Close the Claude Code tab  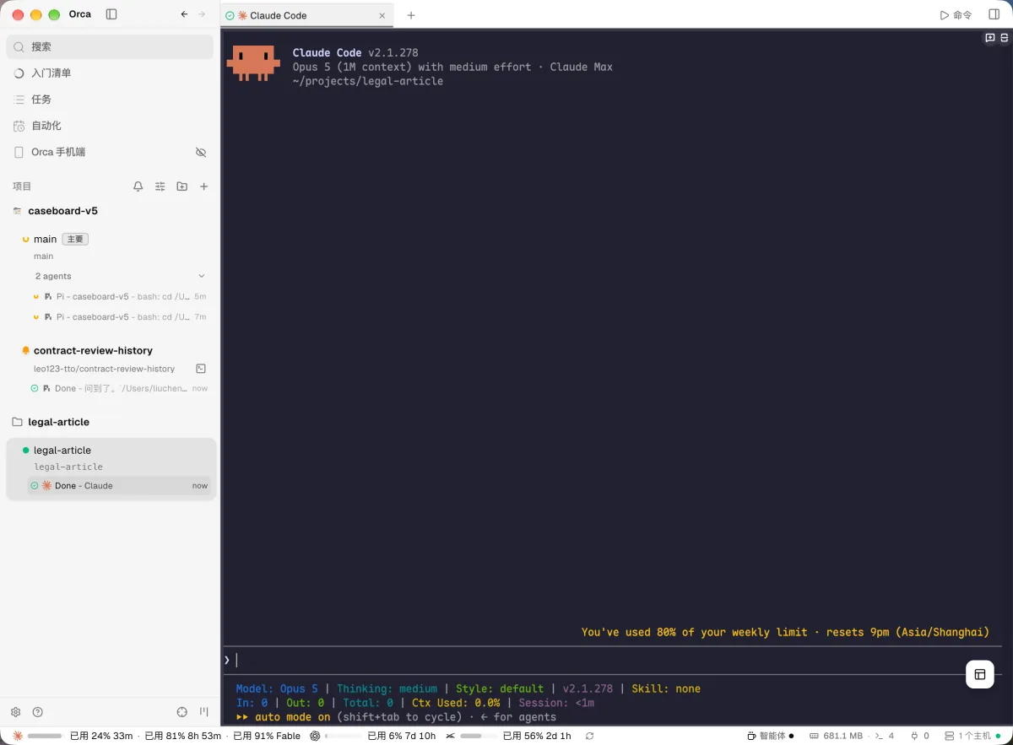pyautogui.click(x=382, y=15)
